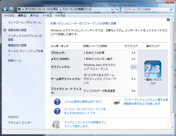Click the scrollbar down arrow
176x136 pixels.
(x=172, y=127)
